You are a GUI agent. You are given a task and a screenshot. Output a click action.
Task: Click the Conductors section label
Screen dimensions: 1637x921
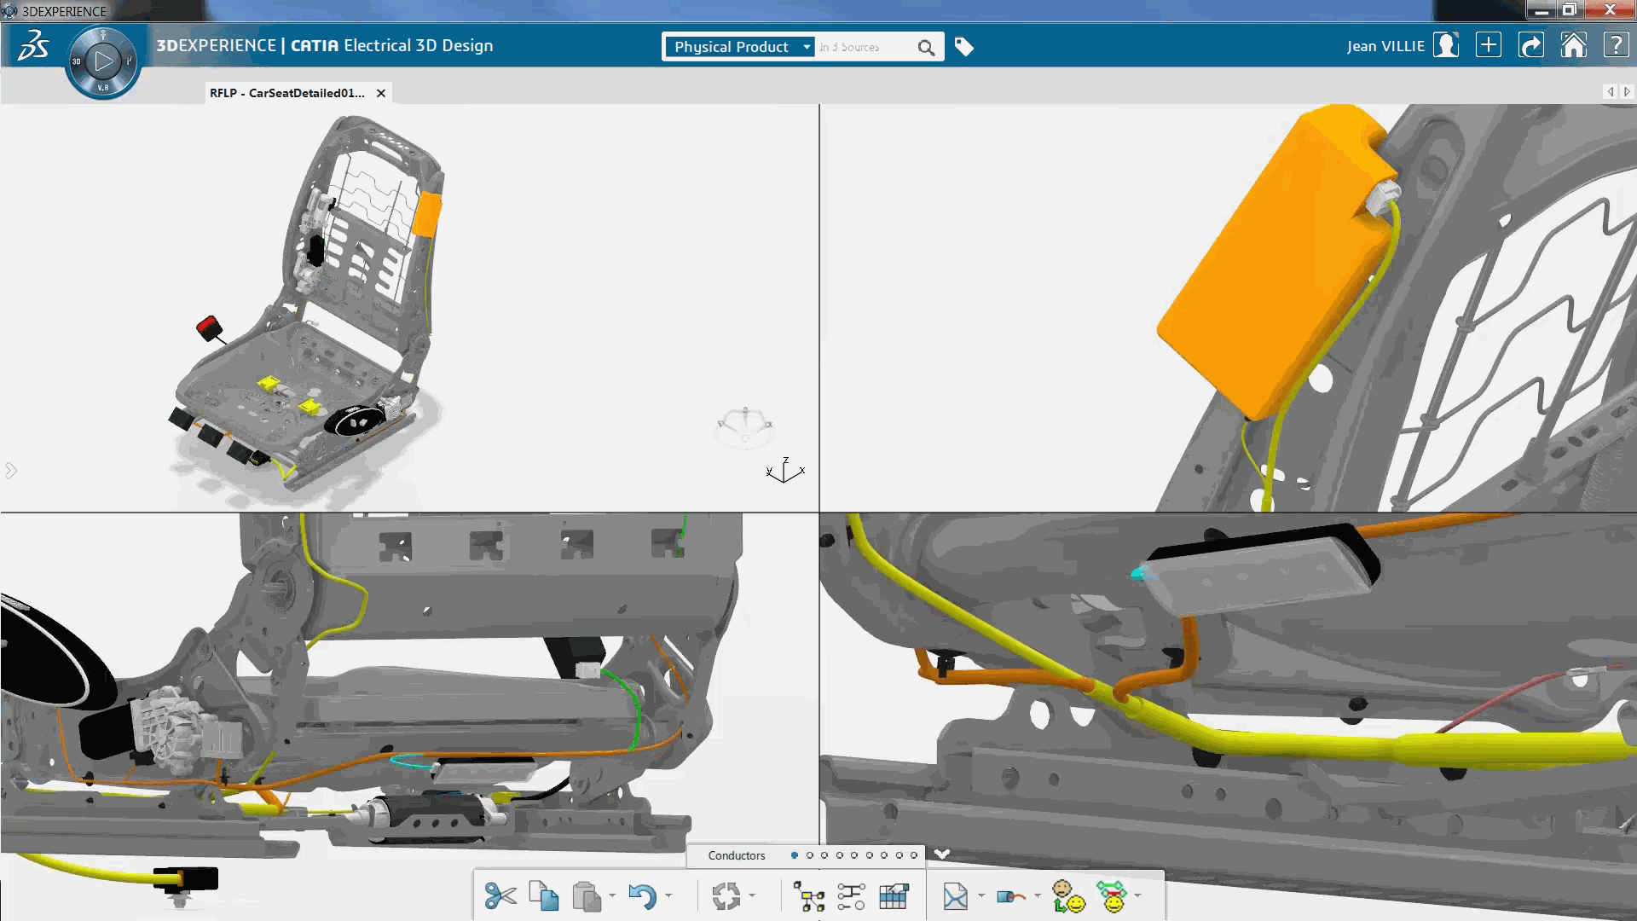coord(737,855)
